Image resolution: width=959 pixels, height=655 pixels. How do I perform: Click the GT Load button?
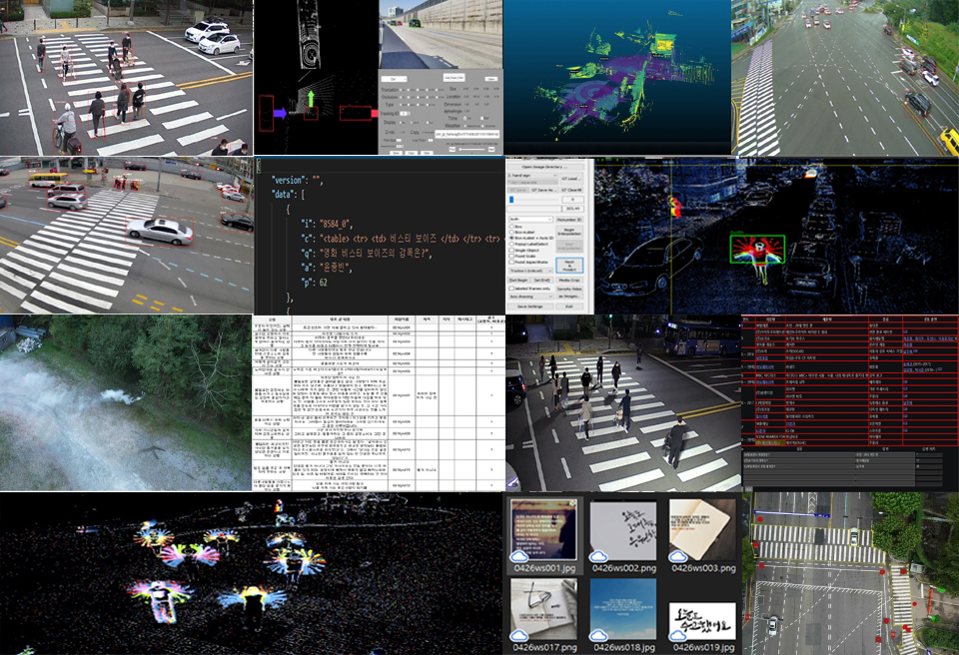point(571,179)
